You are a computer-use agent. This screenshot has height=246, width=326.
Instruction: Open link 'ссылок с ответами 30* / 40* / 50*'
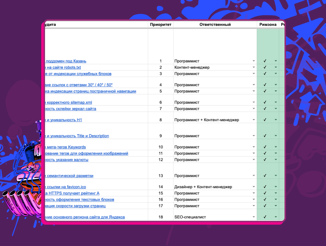pyautogui.click(x=79, y=85)
